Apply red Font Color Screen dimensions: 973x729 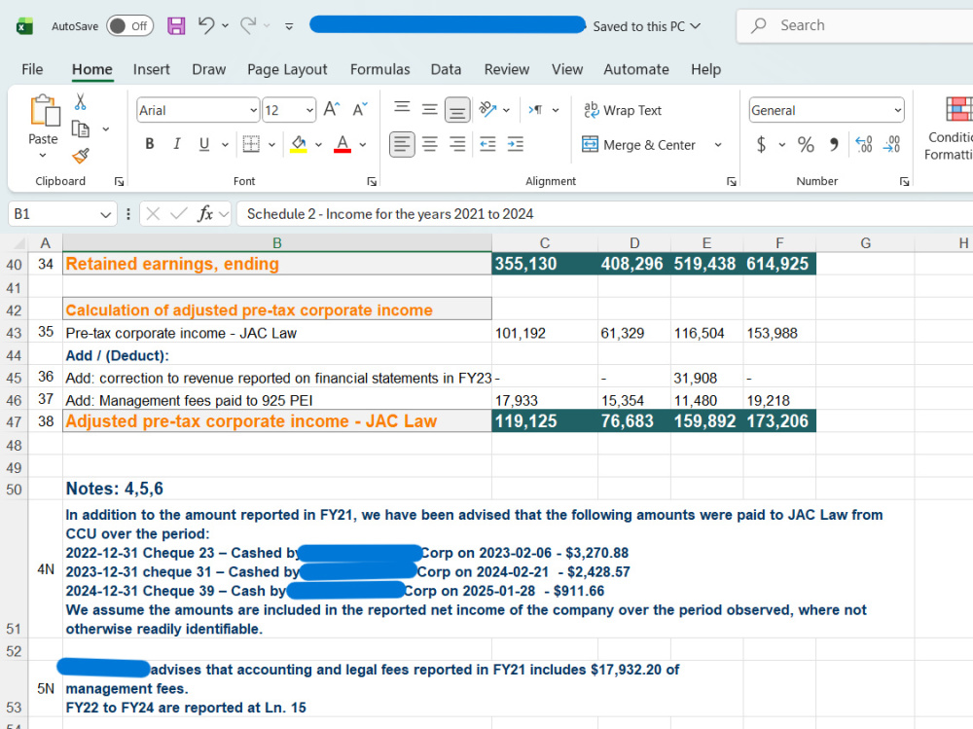(x=342, y=144)
